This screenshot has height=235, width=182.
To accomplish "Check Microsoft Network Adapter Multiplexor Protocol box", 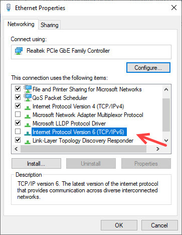I will coord(18,114).
